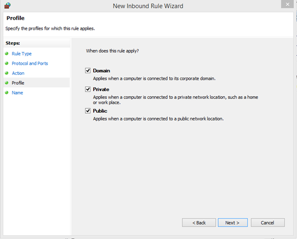Close the New Inbound Rule Wizard window
The image size is (297, 239).
pos(287,4)
